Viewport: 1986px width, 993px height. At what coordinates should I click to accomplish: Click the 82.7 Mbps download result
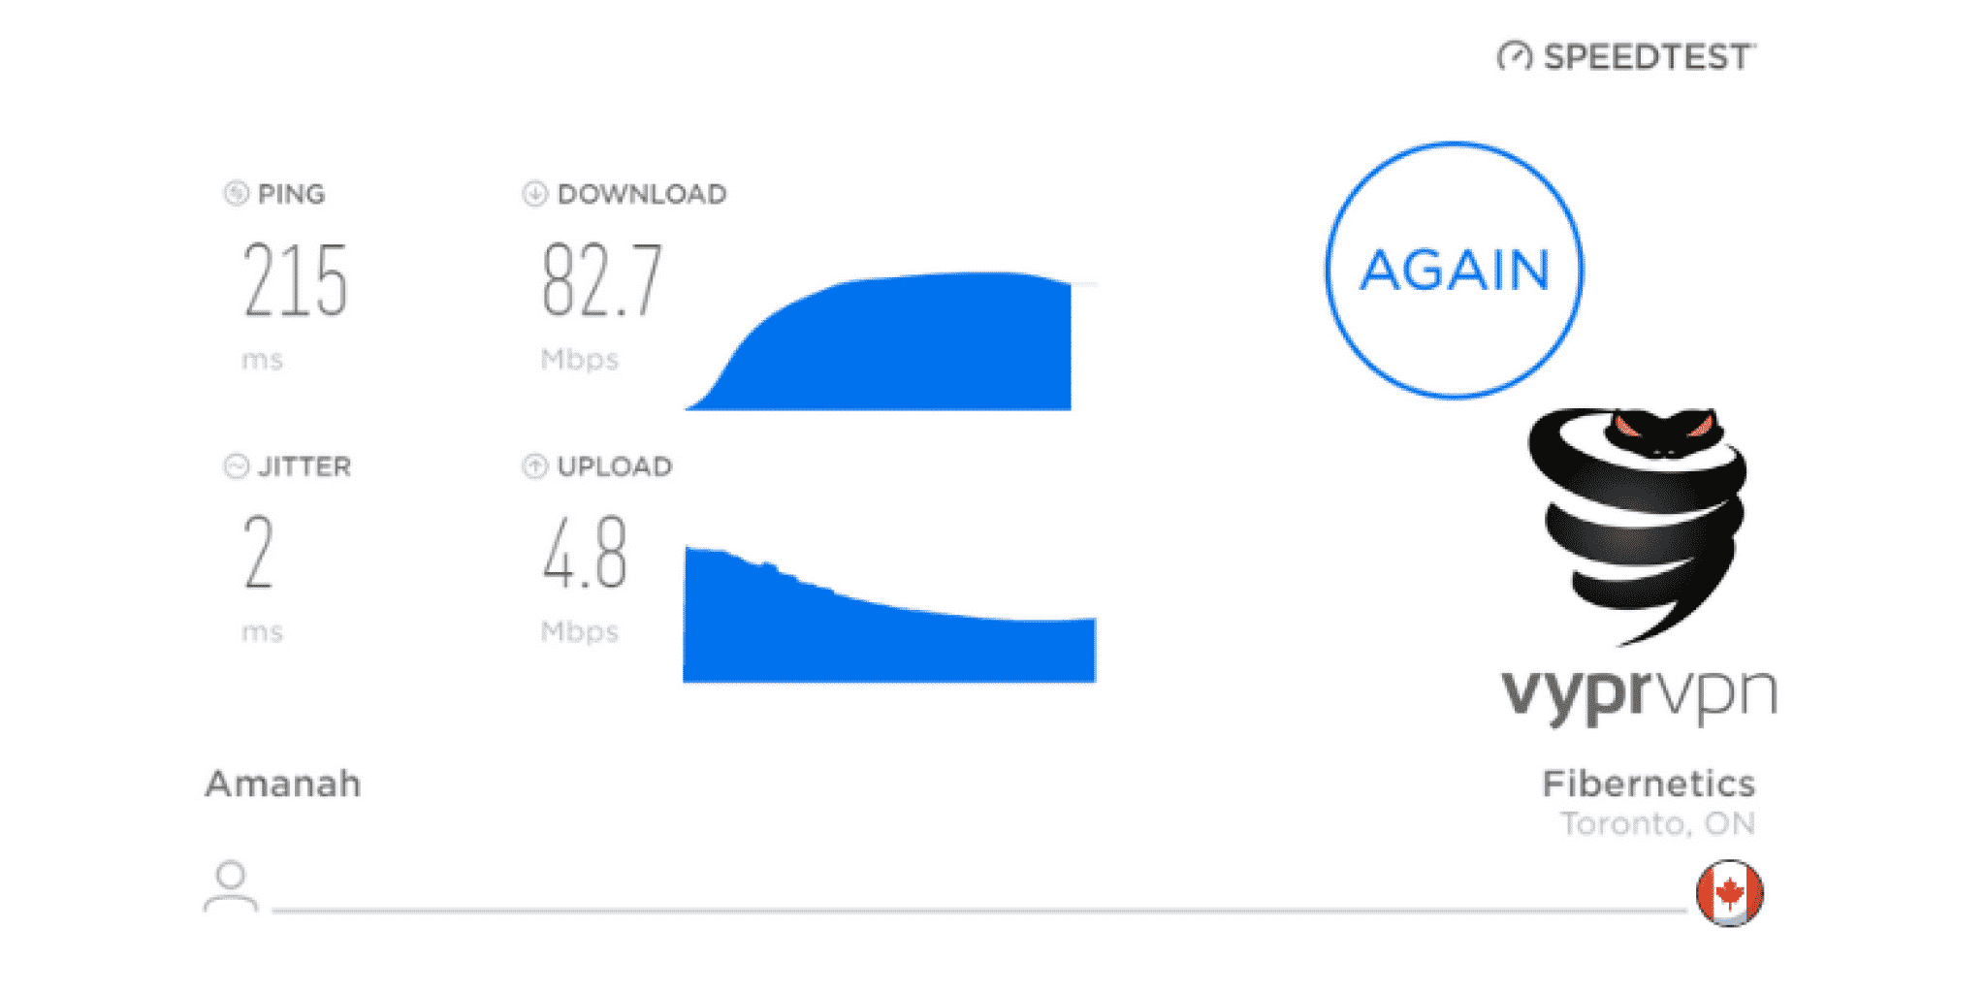[601, 280]
